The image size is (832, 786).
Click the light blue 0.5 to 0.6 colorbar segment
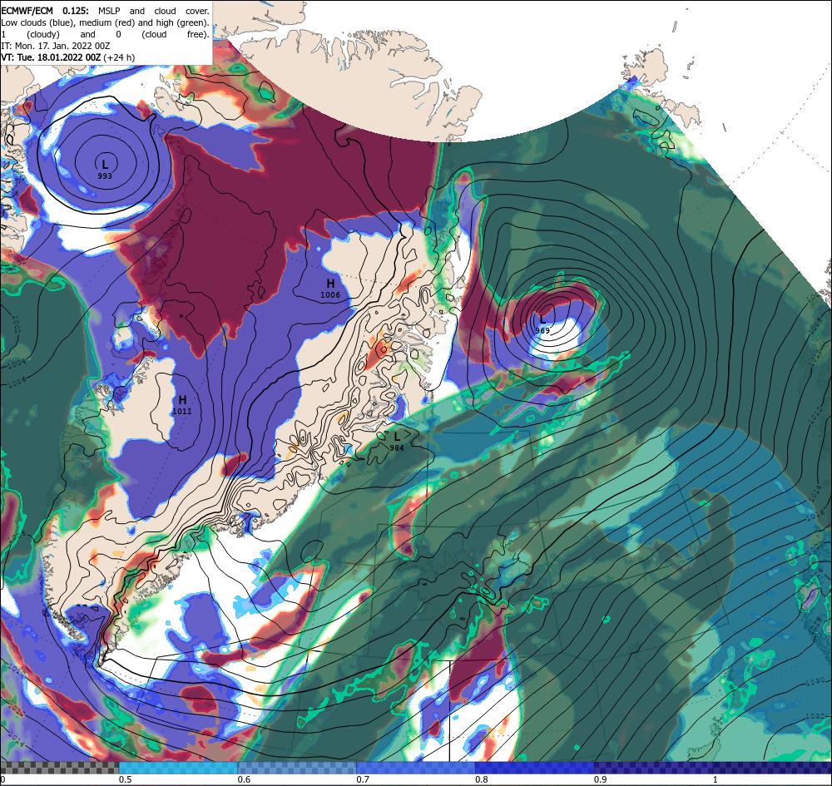(x=178, y=768)
